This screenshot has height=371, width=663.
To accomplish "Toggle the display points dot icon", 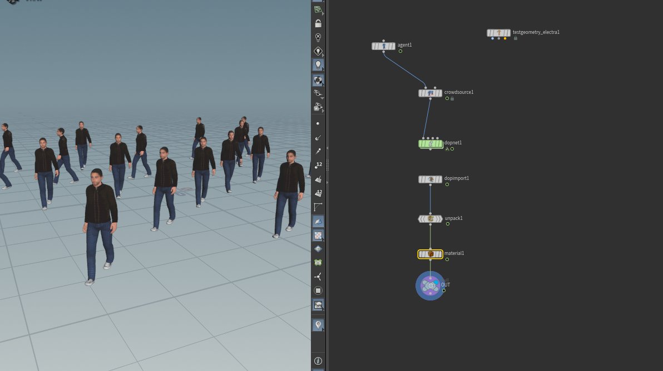I will click(x=318, y=124).
